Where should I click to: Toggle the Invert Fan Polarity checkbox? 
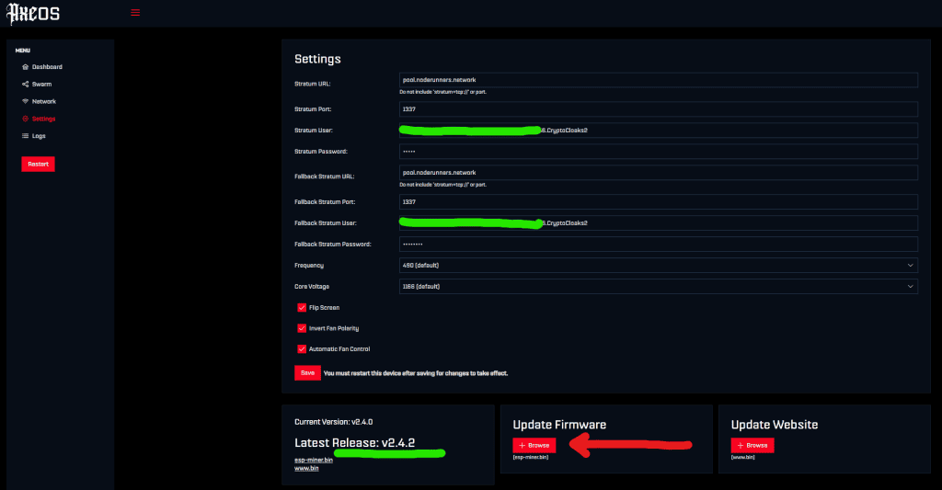pyautogui.click(x=302, y=328)
